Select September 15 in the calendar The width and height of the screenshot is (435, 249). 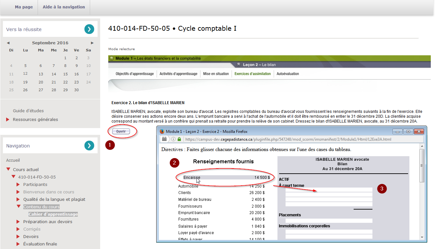(x=65, y=74)
